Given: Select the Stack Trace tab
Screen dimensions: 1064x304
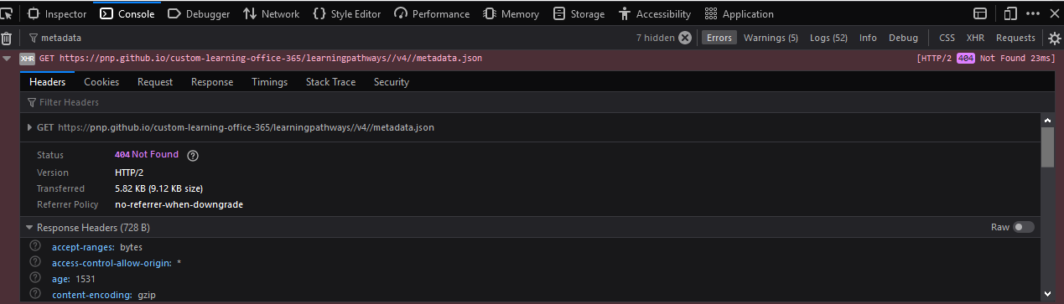Looking at the screenshot, I should tap(330, 82).
